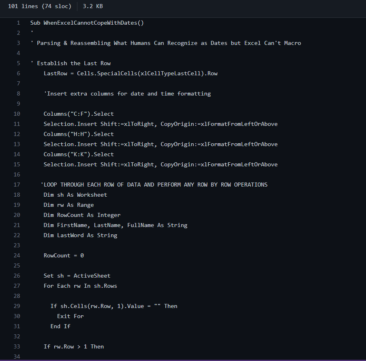The height and width of the screenshot is (361, 366).
Task: Click the Dim FirstName, LastName, FullName line
Action: [116, 225]
